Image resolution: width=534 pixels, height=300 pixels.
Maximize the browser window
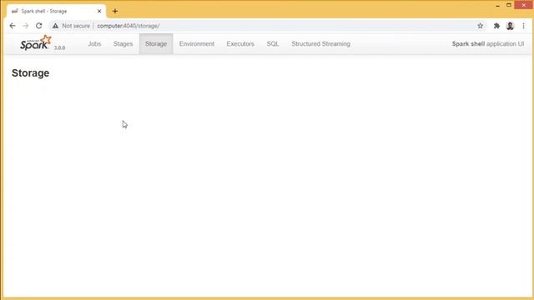(x=509, y=5)
